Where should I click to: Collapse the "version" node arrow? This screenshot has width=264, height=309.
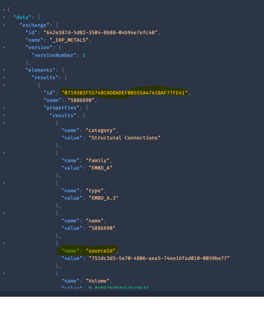pos(4,48)
